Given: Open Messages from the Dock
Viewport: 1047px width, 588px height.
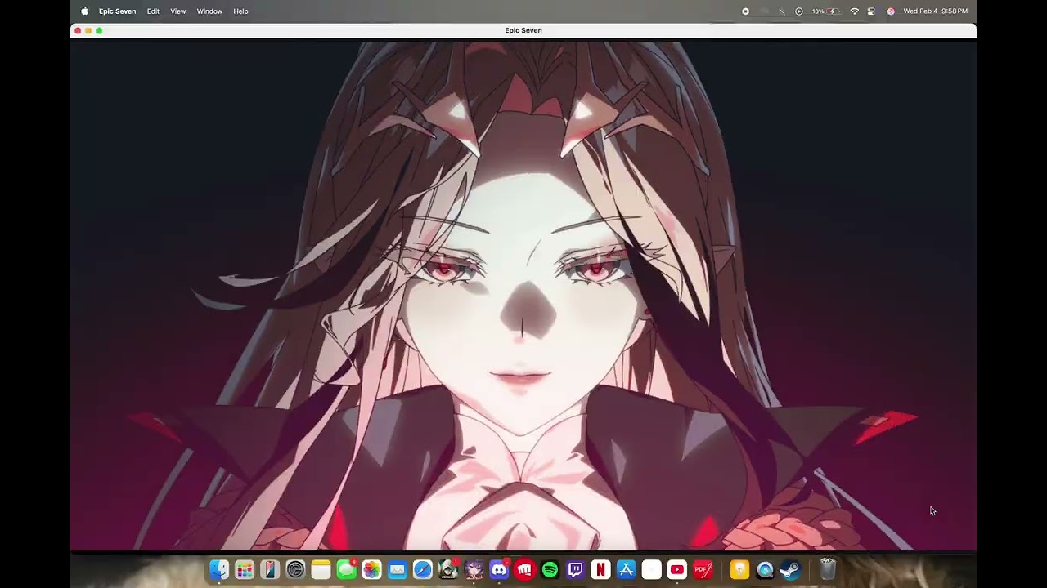Looking at the screenshot, I should tap(346, 569).
